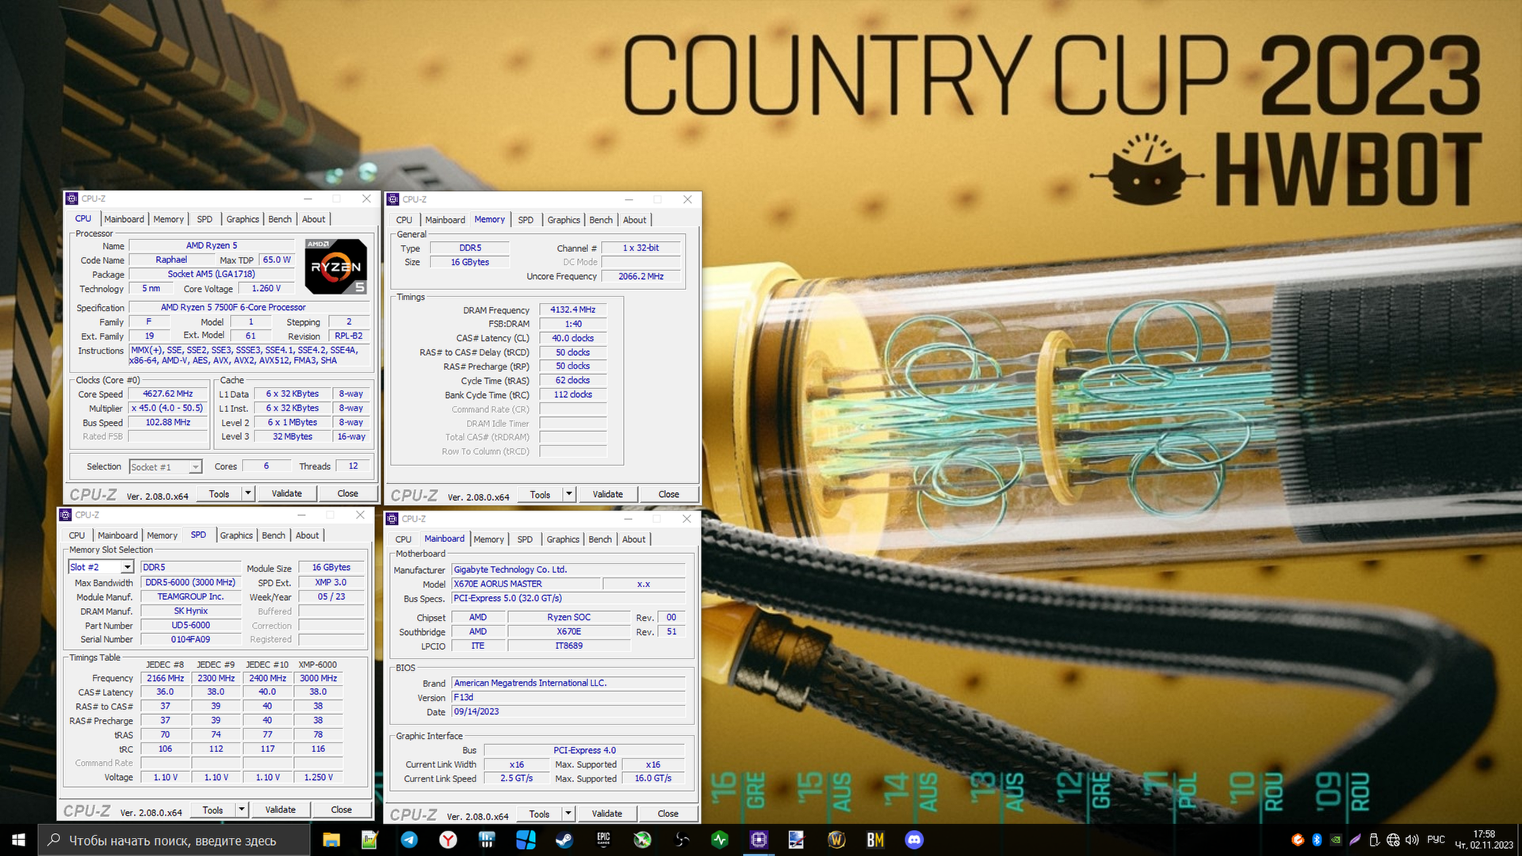The image size is (1522, 856).
Task: Open the Bench tab in the CPU window
Action: [280, 220]
